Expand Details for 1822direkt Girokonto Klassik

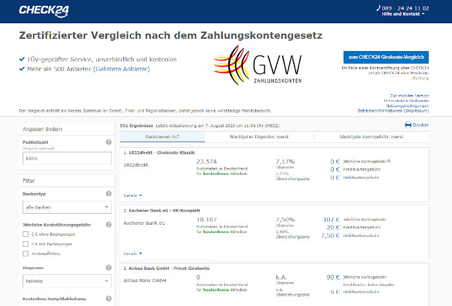(x=133, y=196)
